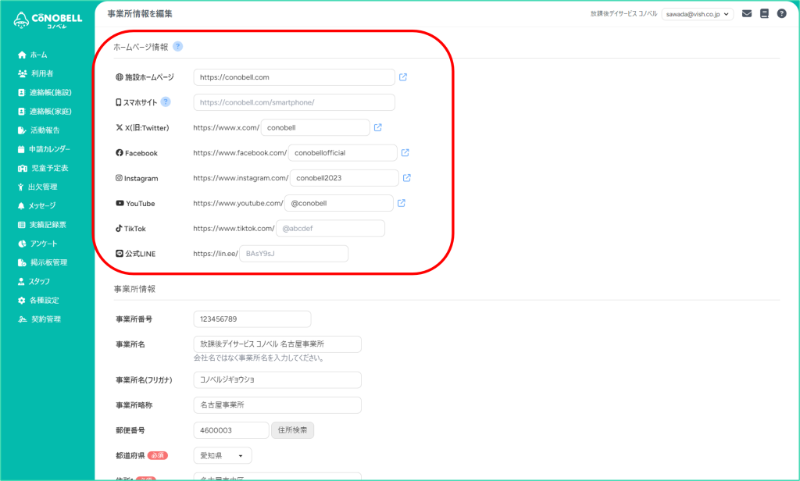Click the 施設ホームページ URL field
This screenshot has width=800, height=481.
294,77
